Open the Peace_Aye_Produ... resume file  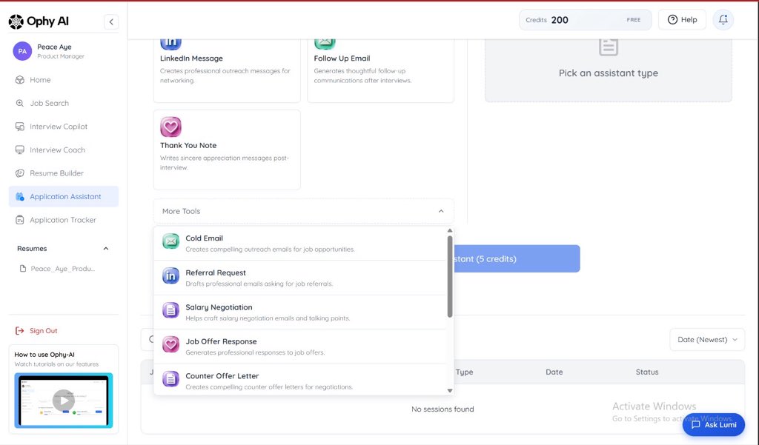(x=57, y=269)
